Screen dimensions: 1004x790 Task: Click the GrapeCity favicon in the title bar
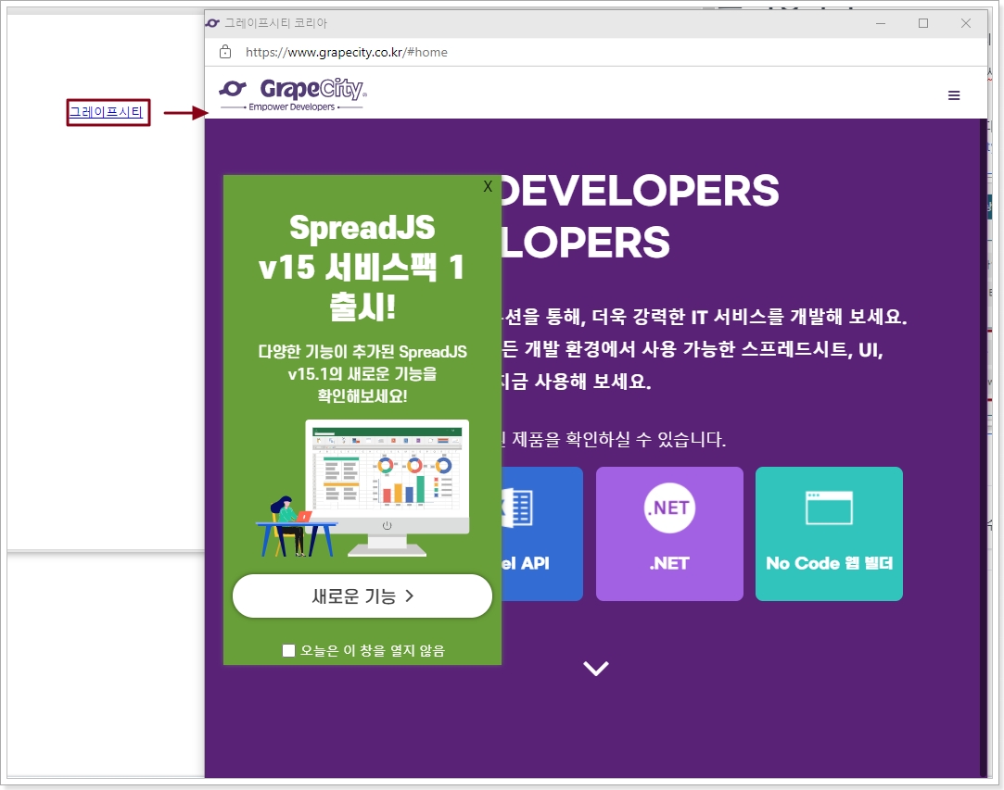pos(212,23)
